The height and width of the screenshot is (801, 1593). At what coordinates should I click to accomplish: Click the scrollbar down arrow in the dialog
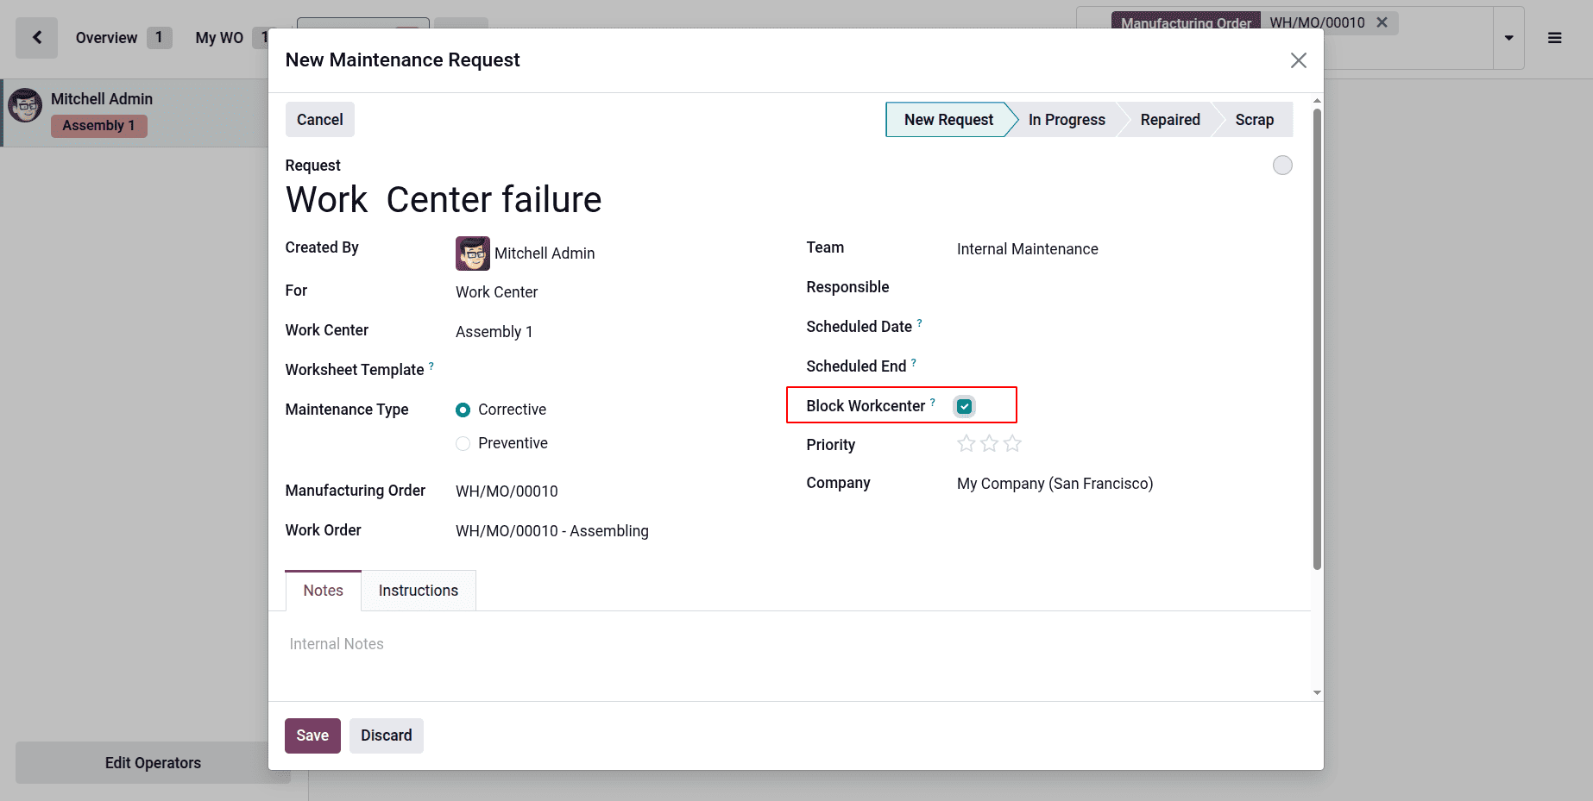[x=1317, y=692]
